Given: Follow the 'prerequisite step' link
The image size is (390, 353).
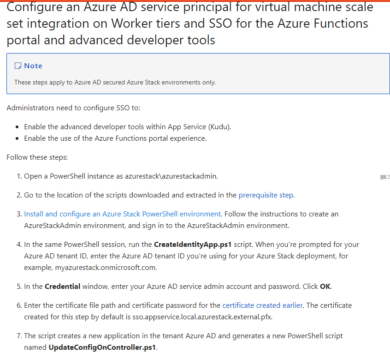Looking at the screenshot, I should coord(266,195).
